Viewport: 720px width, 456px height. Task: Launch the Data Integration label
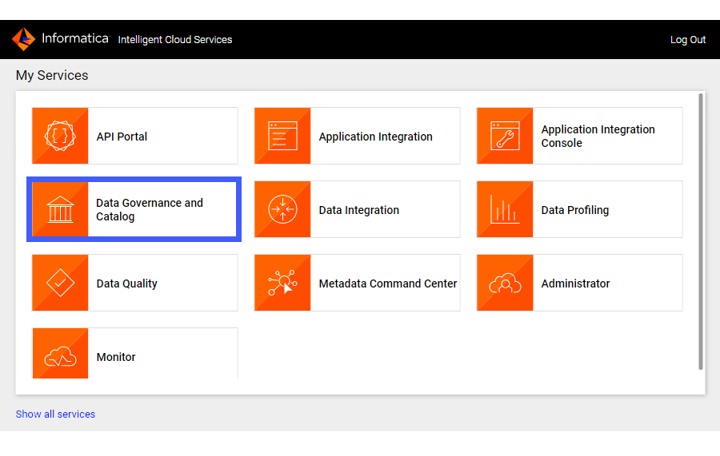(x=359, y=210)
